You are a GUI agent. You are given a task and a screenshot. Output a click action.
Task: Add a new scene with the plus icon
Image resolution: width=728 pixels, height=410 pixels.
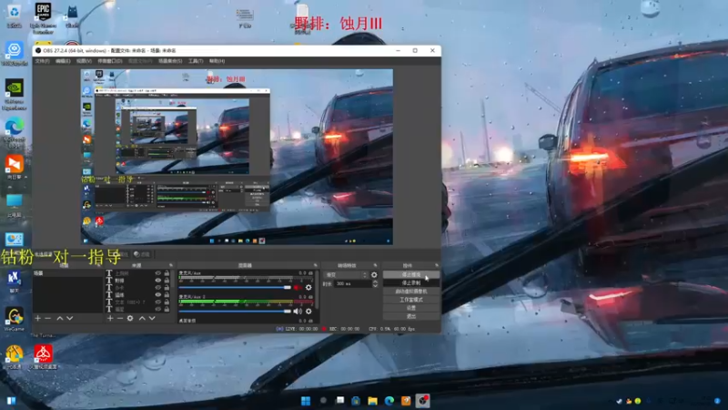[37, 318]
